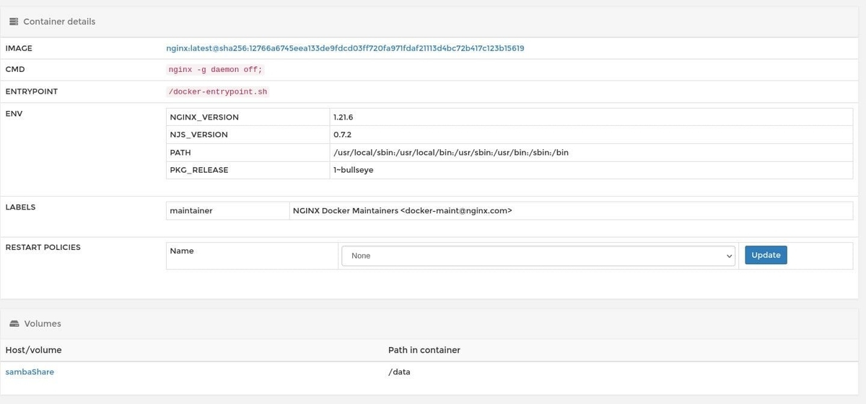Open the nginx:latest image link
This screenshot has width=866, height=404.
[345, 48]
